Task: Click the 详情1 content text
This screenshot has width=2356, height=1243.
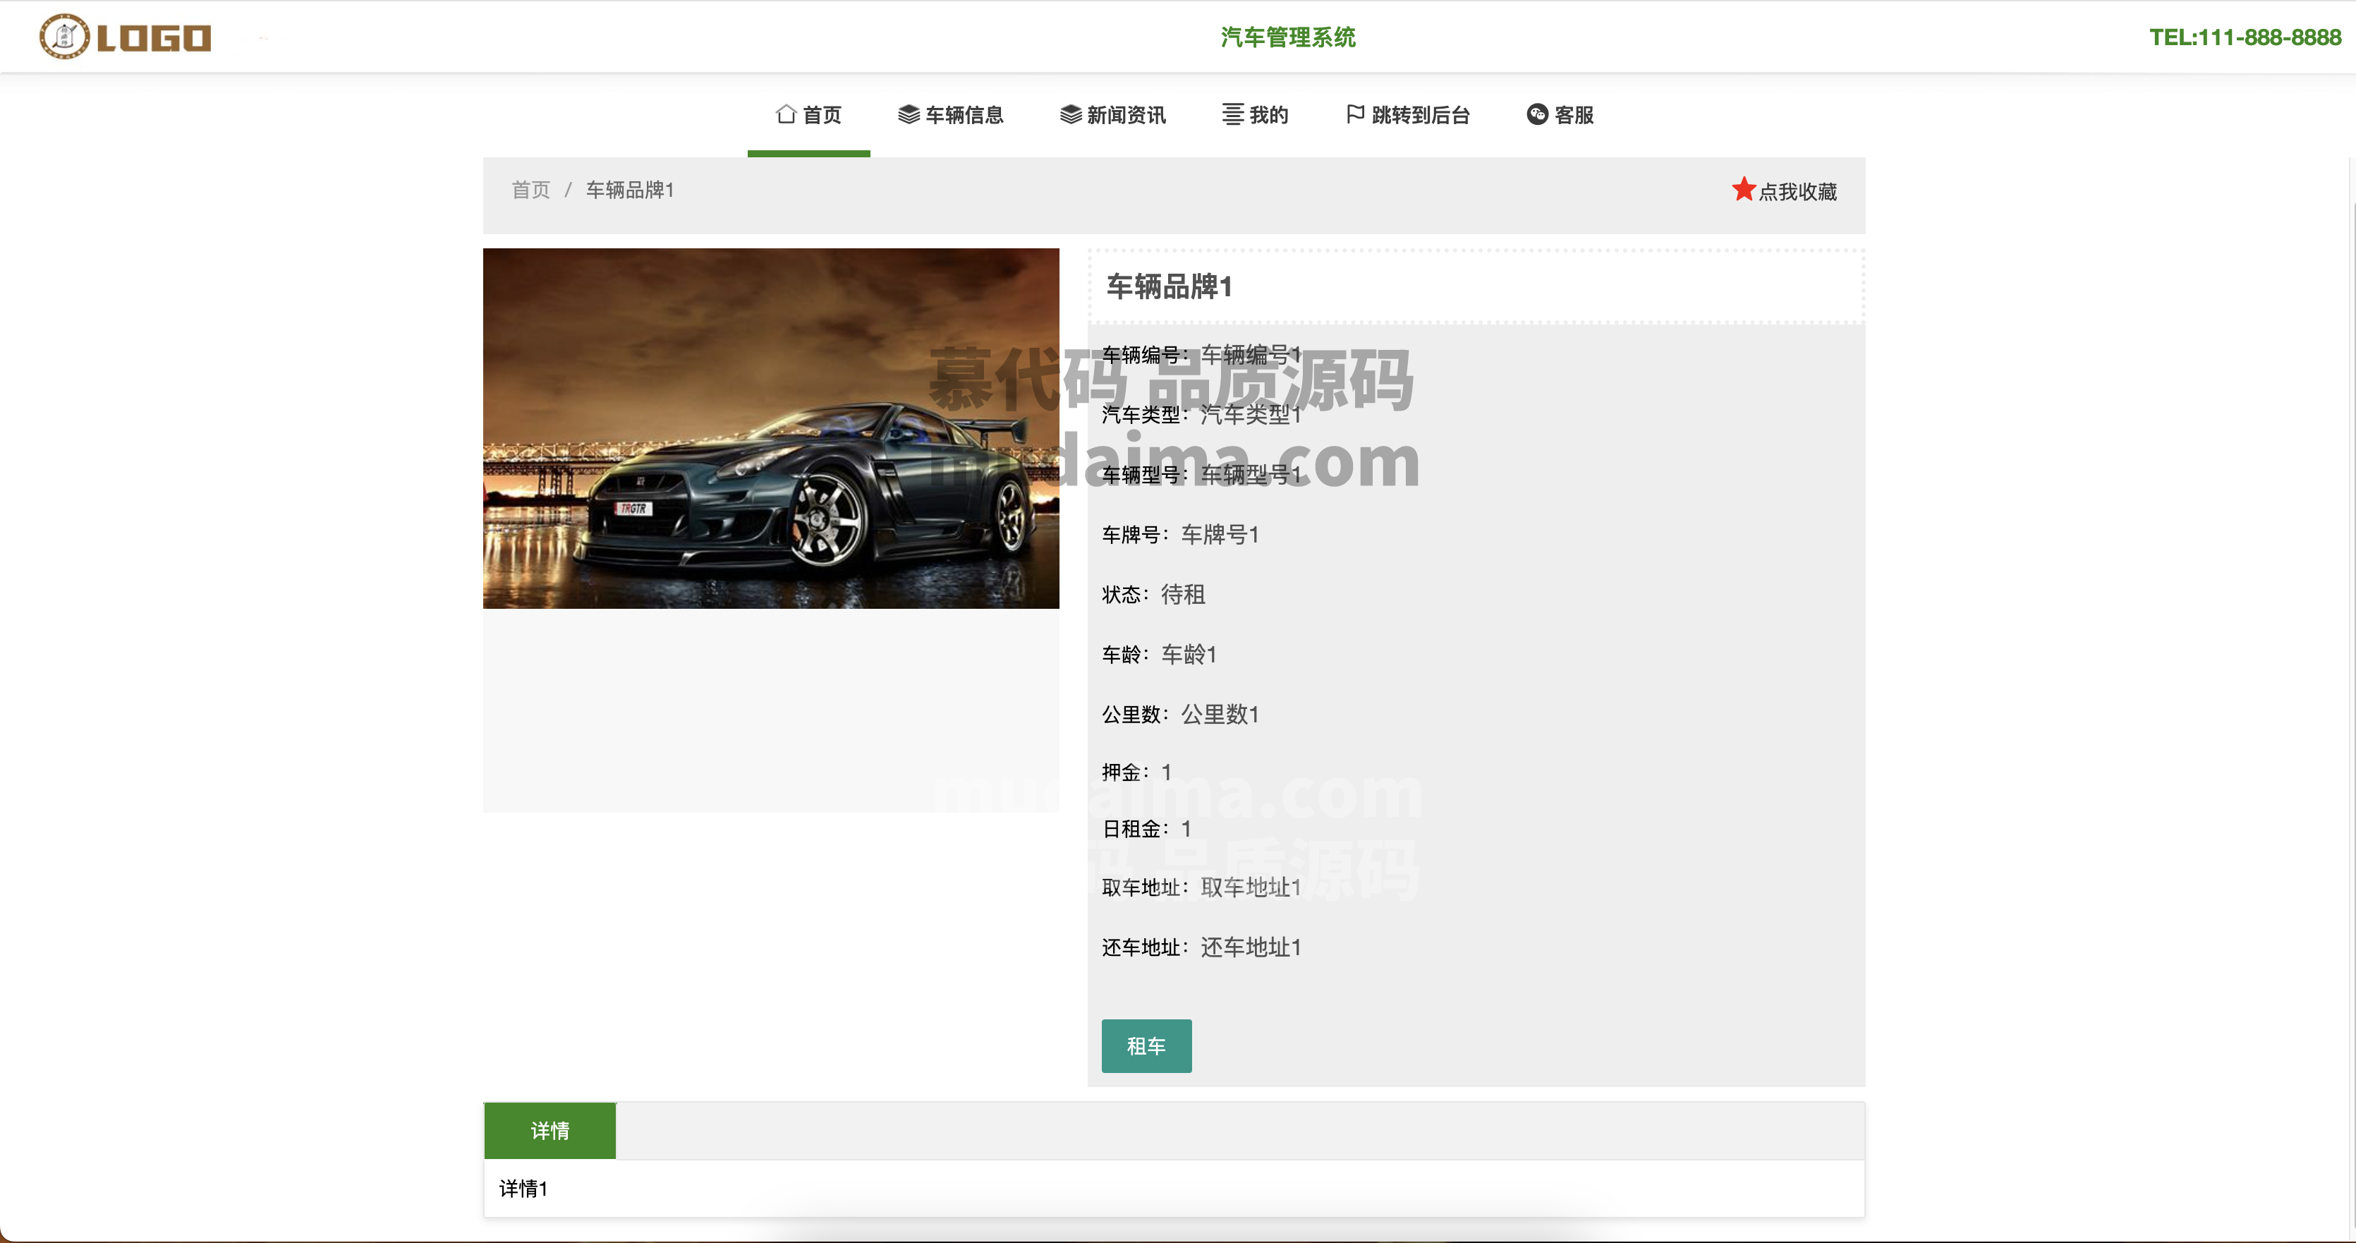Action: [523, 1188]
